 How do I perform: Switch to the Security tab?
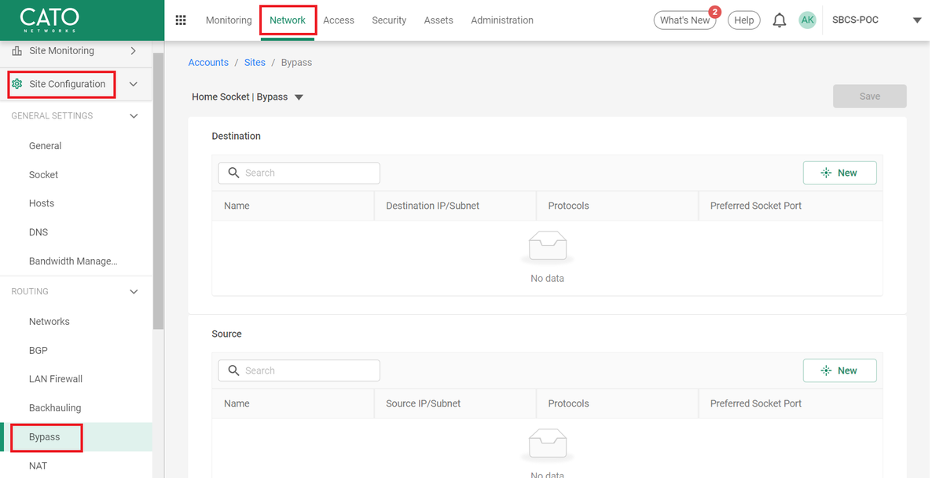(389, 20)
